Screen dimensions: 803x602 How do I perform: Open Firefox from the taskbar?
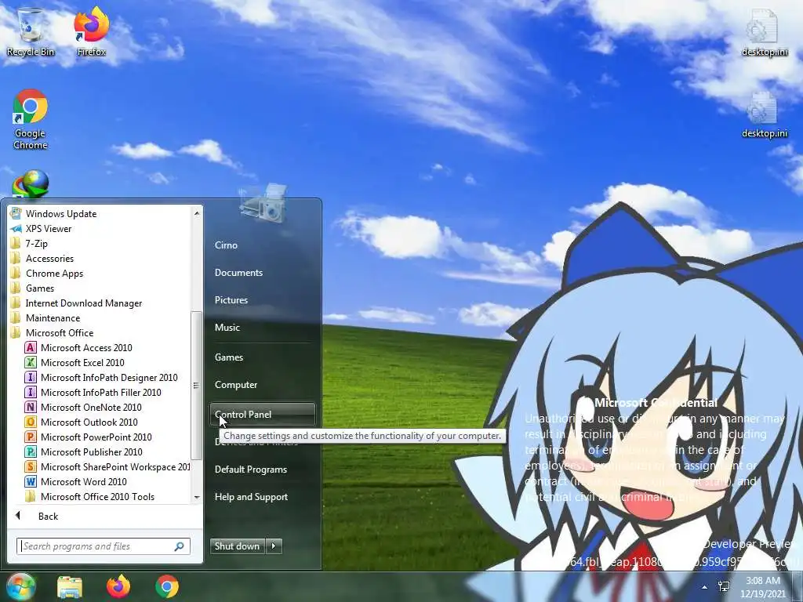[x=118, y=586]
